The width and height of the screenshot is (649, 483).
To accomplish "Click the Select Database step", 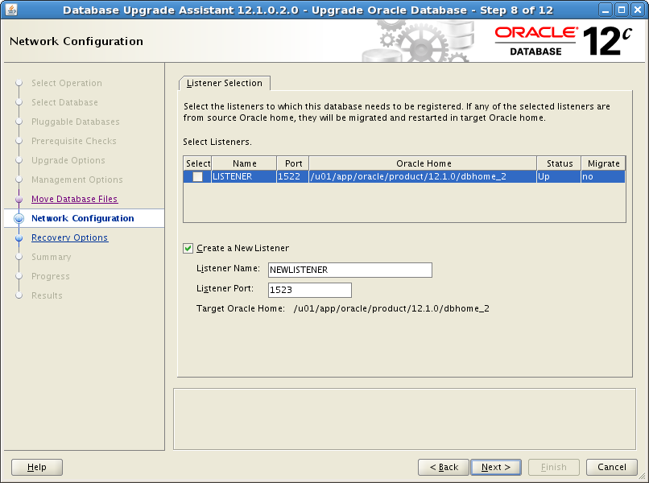I will click(64, 102).
